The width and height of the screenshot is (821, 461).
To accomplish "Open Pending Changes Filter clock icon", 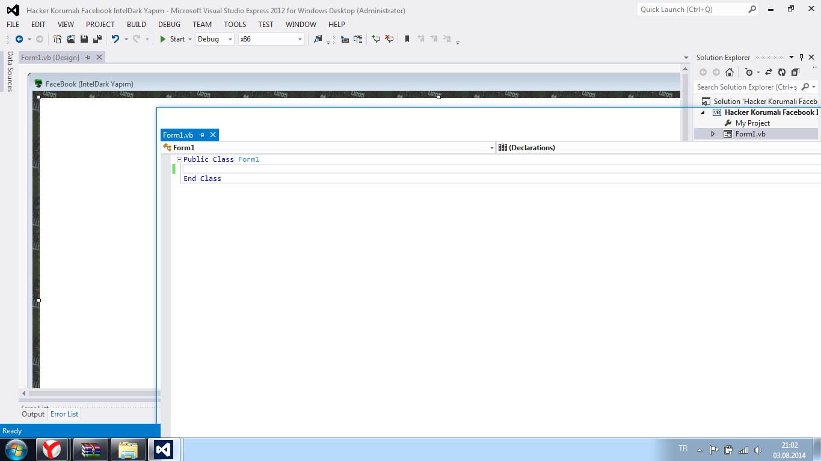I will (x=748, y=72).
